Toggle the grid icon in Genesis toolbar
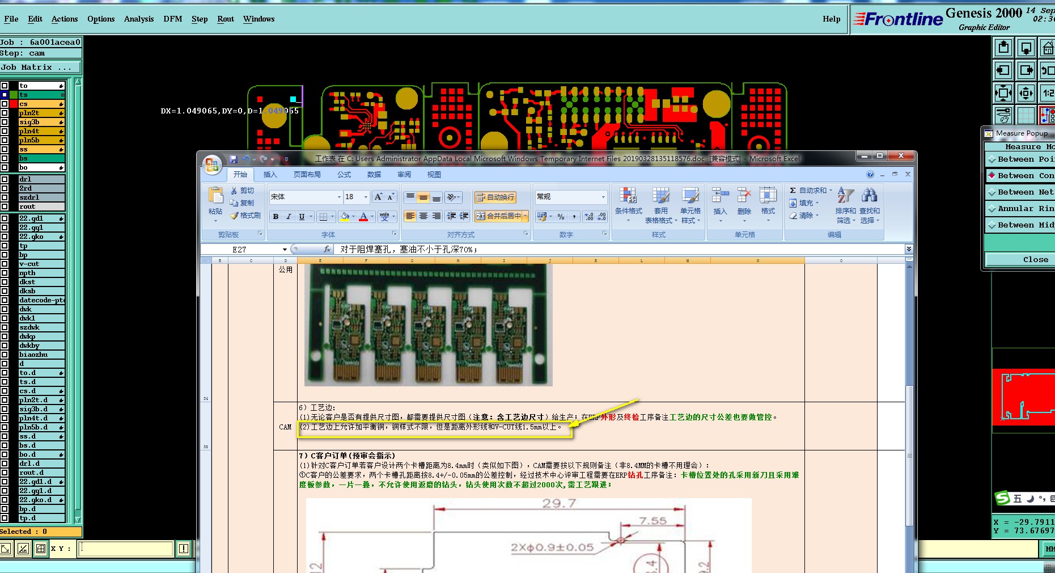The width and height of the screenshot is (1055, 573). [x=1026, y=115]
